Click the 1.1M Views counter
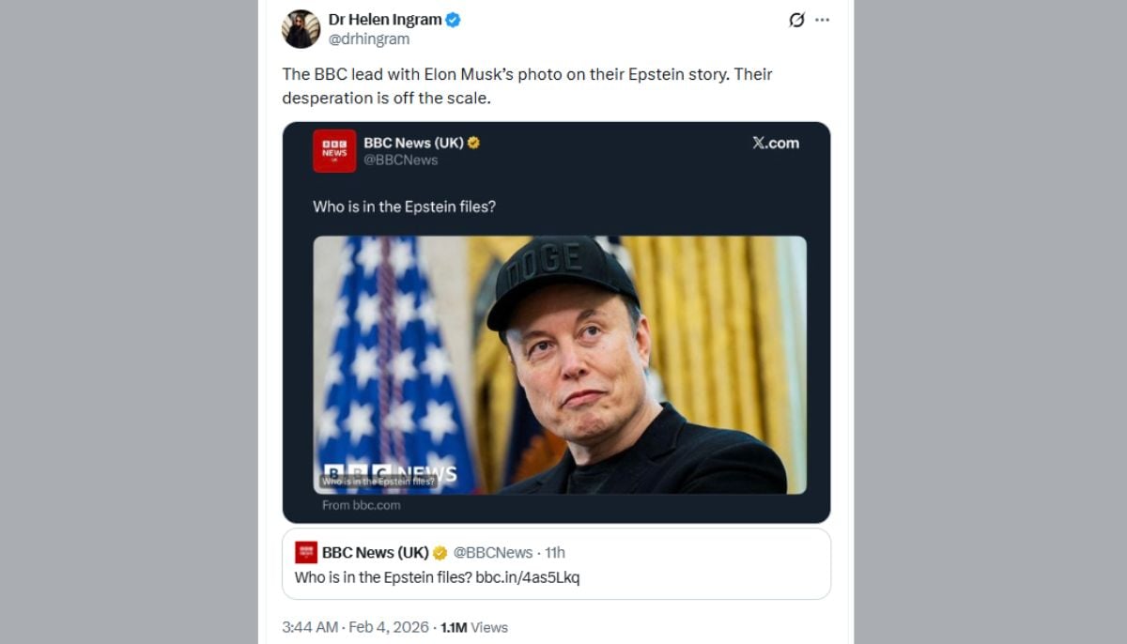1127x644 pixels. click(474, 627)
